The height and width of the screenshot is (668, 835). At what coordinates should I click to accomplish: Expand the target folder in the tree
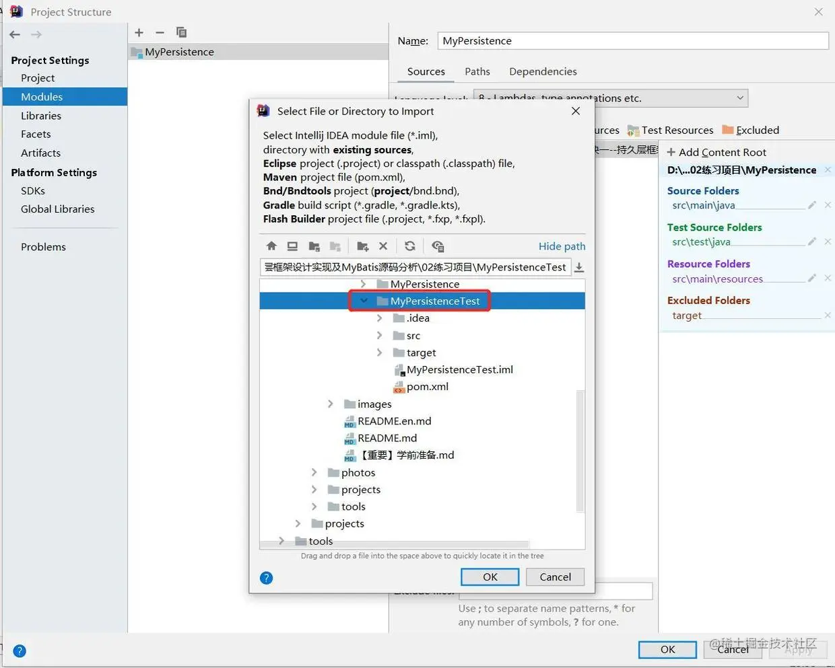coord(380,352)
